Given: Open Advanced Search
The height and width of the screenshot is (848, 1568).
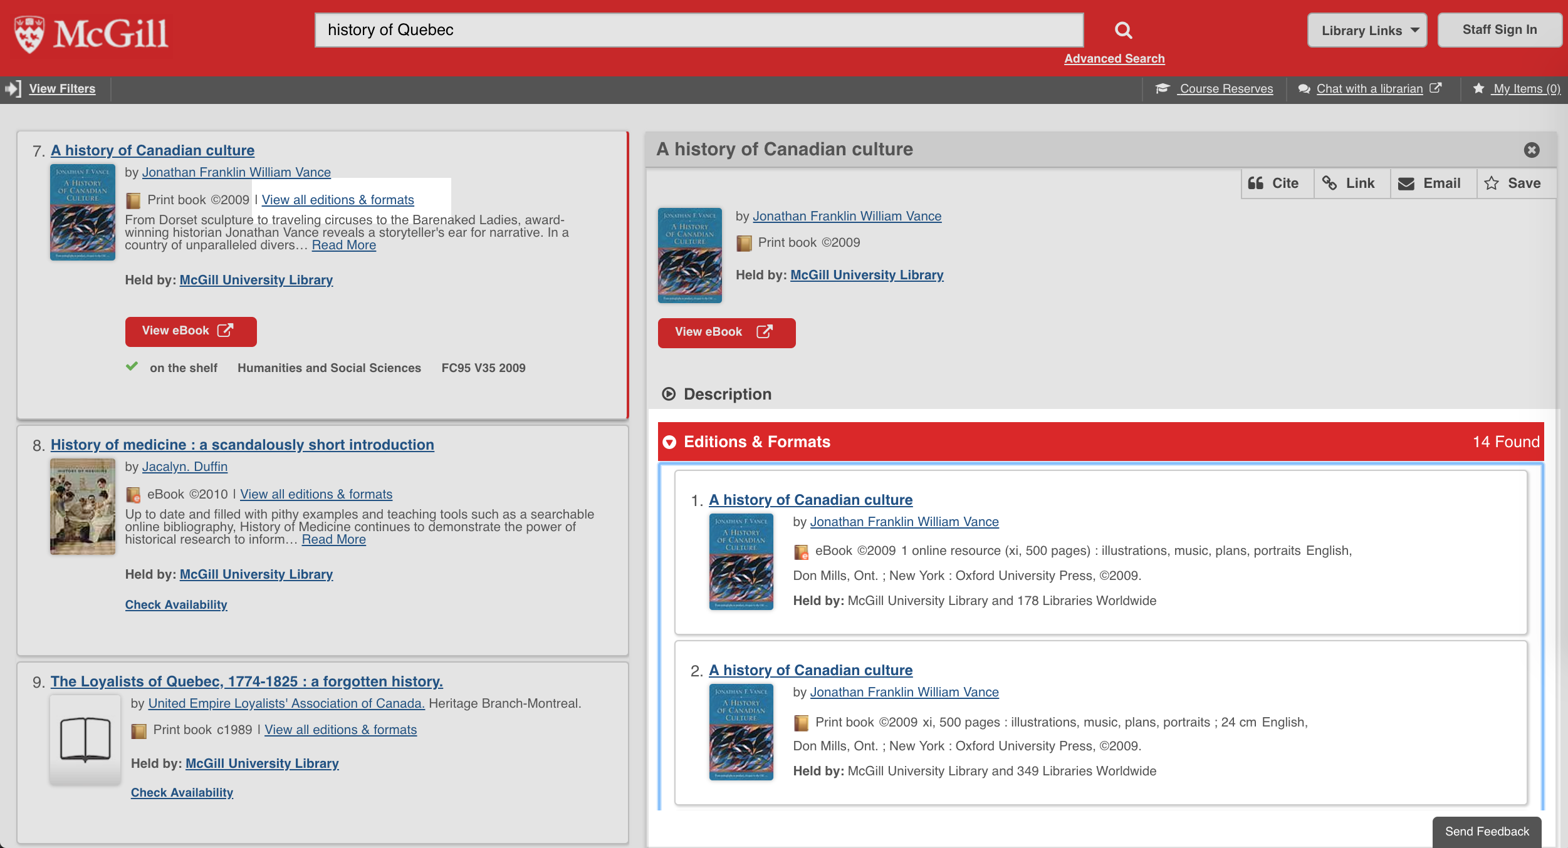Looking at the screenshot, I should point(1114,58).
